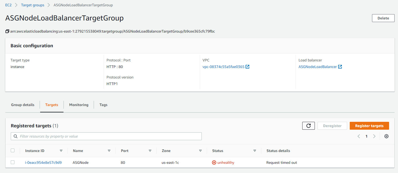Viewport: 398px width, 173px height.
Task: Open the Status column filter dropdown
Action: tap(254, 151)
